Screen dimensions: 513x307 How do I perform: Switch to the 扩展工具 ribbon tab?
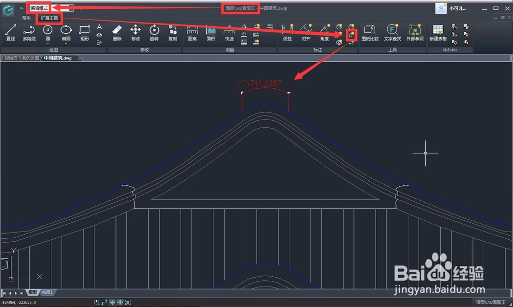49,18
